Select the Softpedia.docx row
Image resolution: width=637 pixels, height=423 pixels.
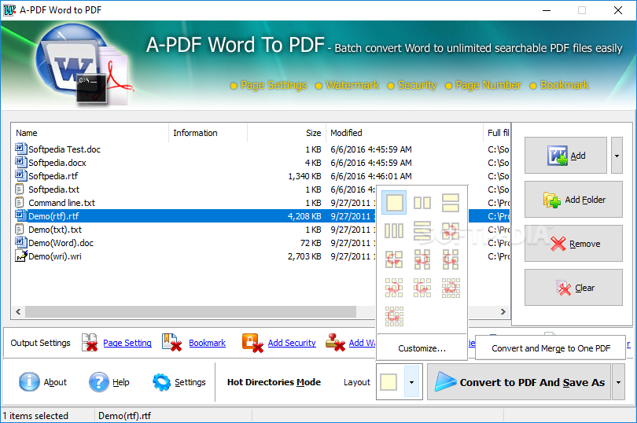(260, 163)
